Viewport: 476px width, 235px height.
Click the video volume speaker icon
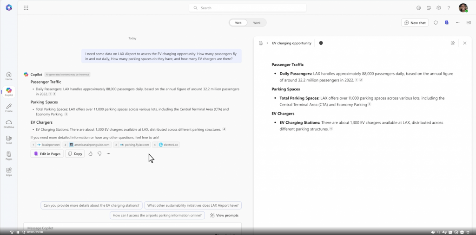[x=433, y=232]
